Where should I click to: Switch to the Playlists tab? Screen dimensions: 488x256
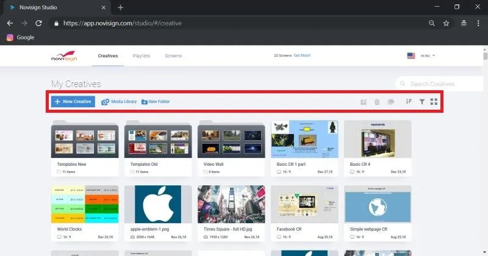pos(141,56)
